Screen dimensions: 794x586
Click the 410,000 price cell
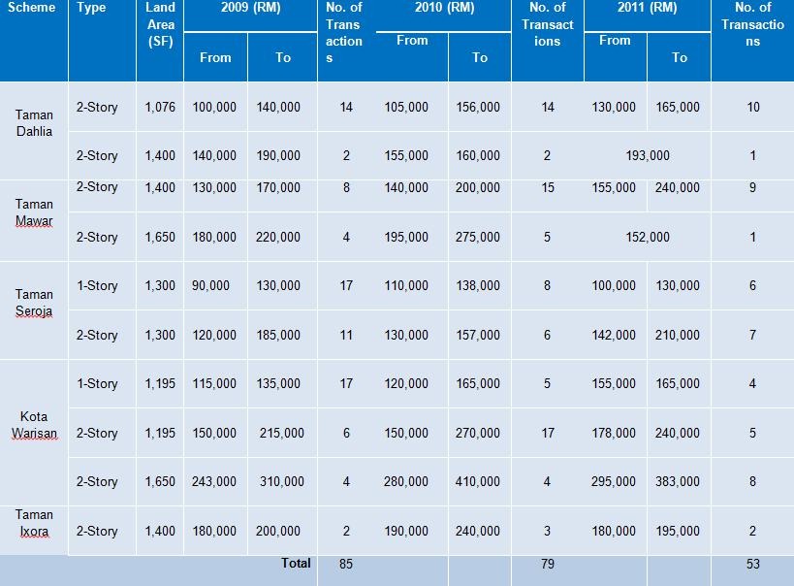click(x=479, y=482)
